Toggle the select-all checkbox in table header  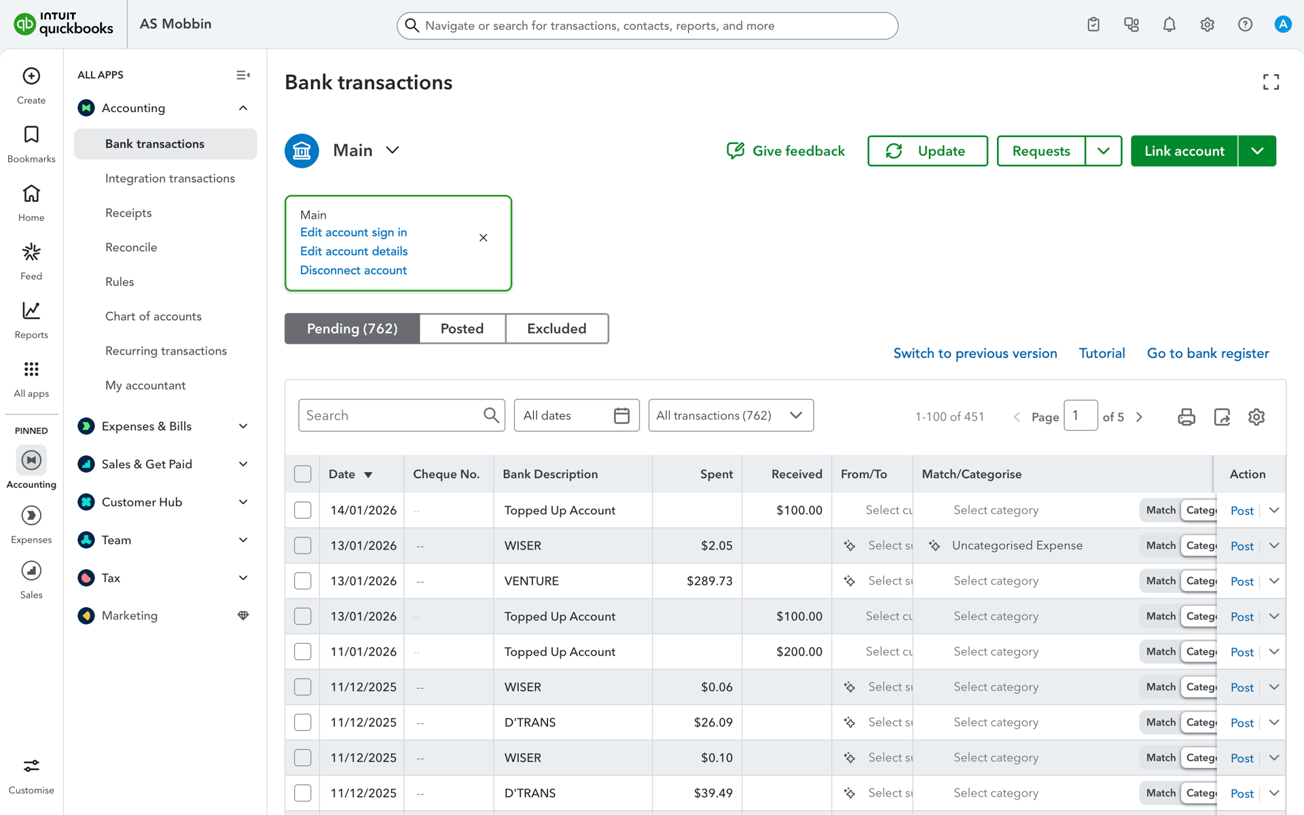tap(303, 474)
